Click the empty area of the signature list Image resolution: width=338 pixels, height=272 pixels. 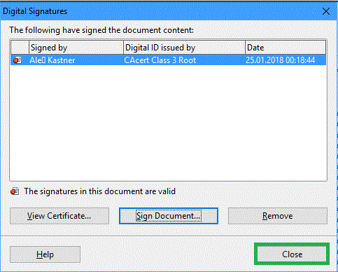(168, 123)
